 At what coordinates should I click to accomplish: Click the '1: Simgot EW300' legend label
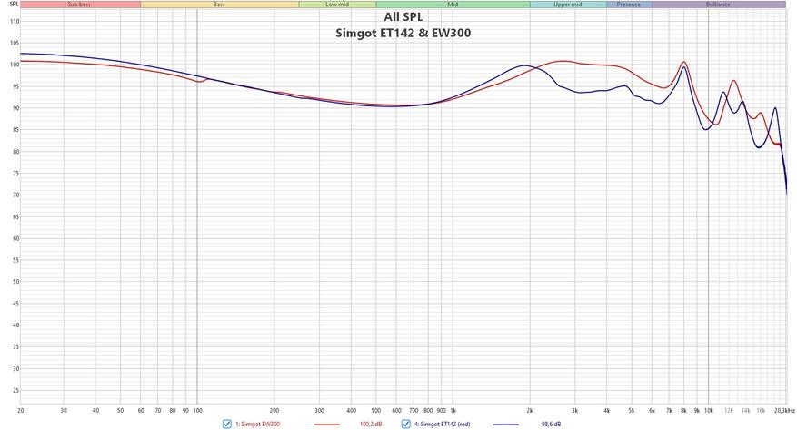257,424
